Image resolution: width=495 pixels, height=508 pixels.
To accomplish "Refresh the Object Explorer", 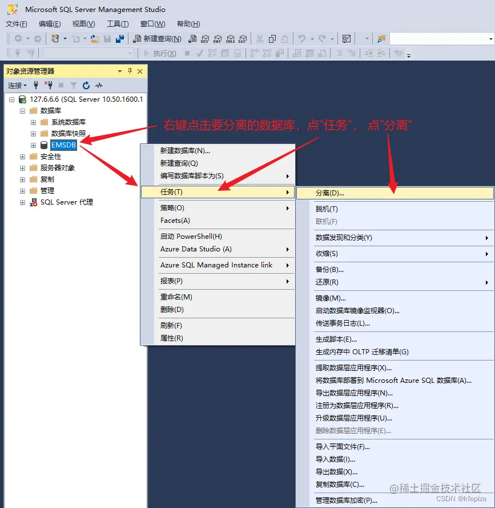I will click(x=86, y=85).
